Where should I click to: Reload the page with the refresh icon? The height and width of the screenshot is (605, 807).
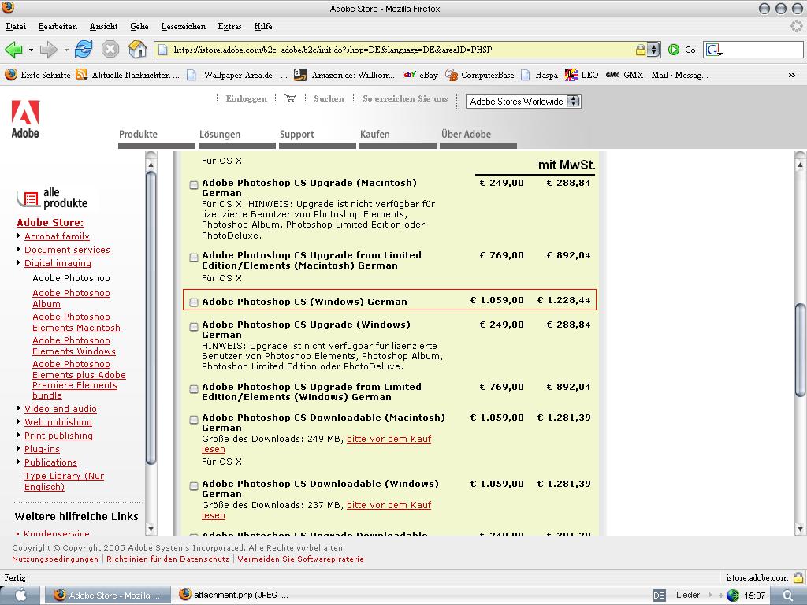click(x=84, y=50)
